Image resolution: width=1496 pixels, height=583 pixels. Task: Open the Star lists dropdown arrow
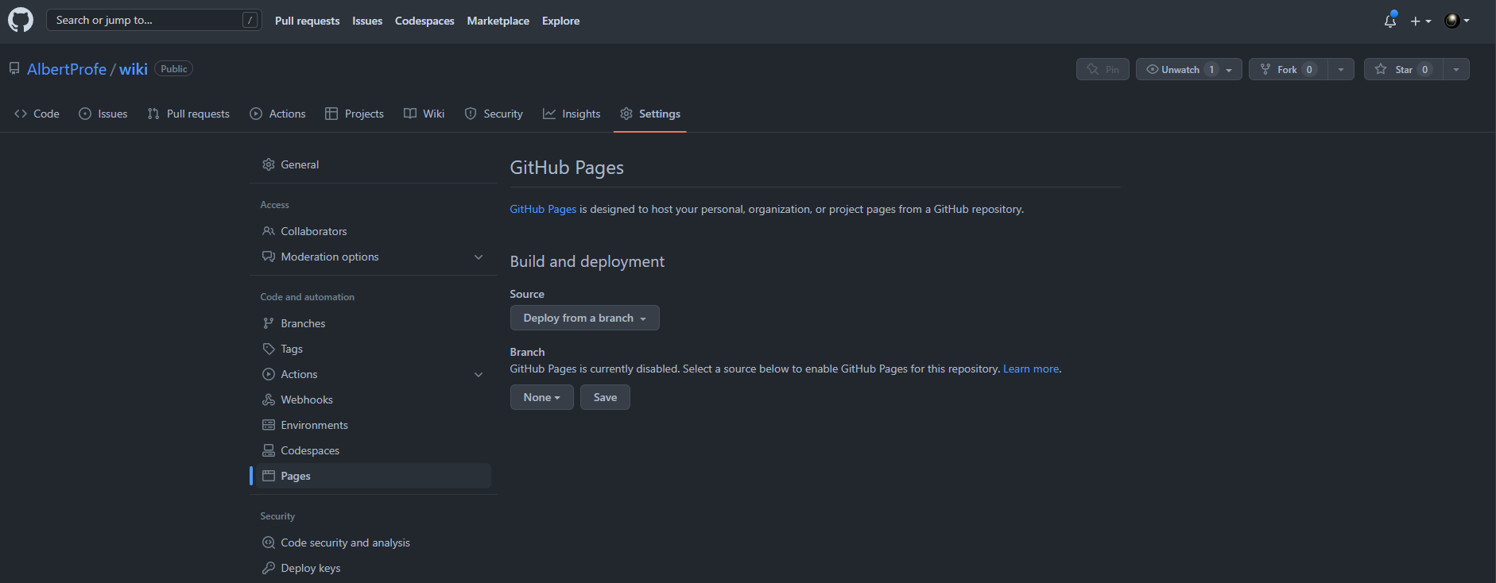1456,69
